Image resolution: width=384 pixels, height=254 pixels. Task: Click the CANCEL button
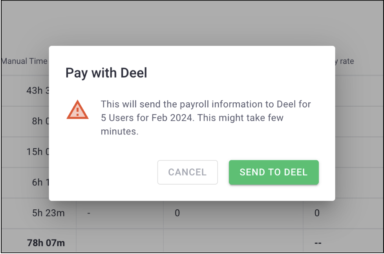coord(187,172)
